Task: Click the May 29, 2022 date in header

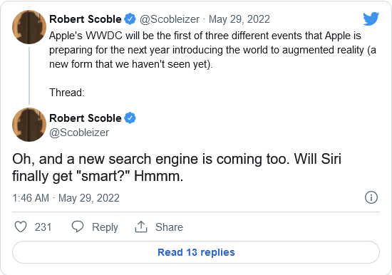Action: (x=239, y=19)
